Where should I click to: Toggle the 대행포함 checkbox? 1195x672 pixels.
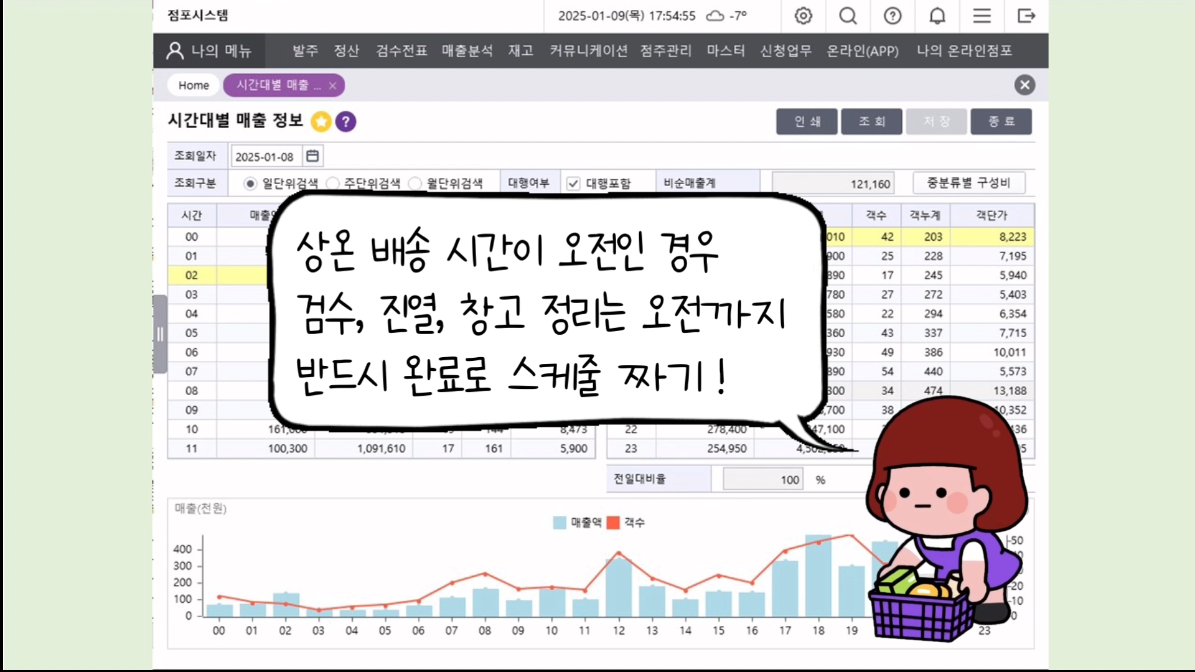(x=573, y=183)
